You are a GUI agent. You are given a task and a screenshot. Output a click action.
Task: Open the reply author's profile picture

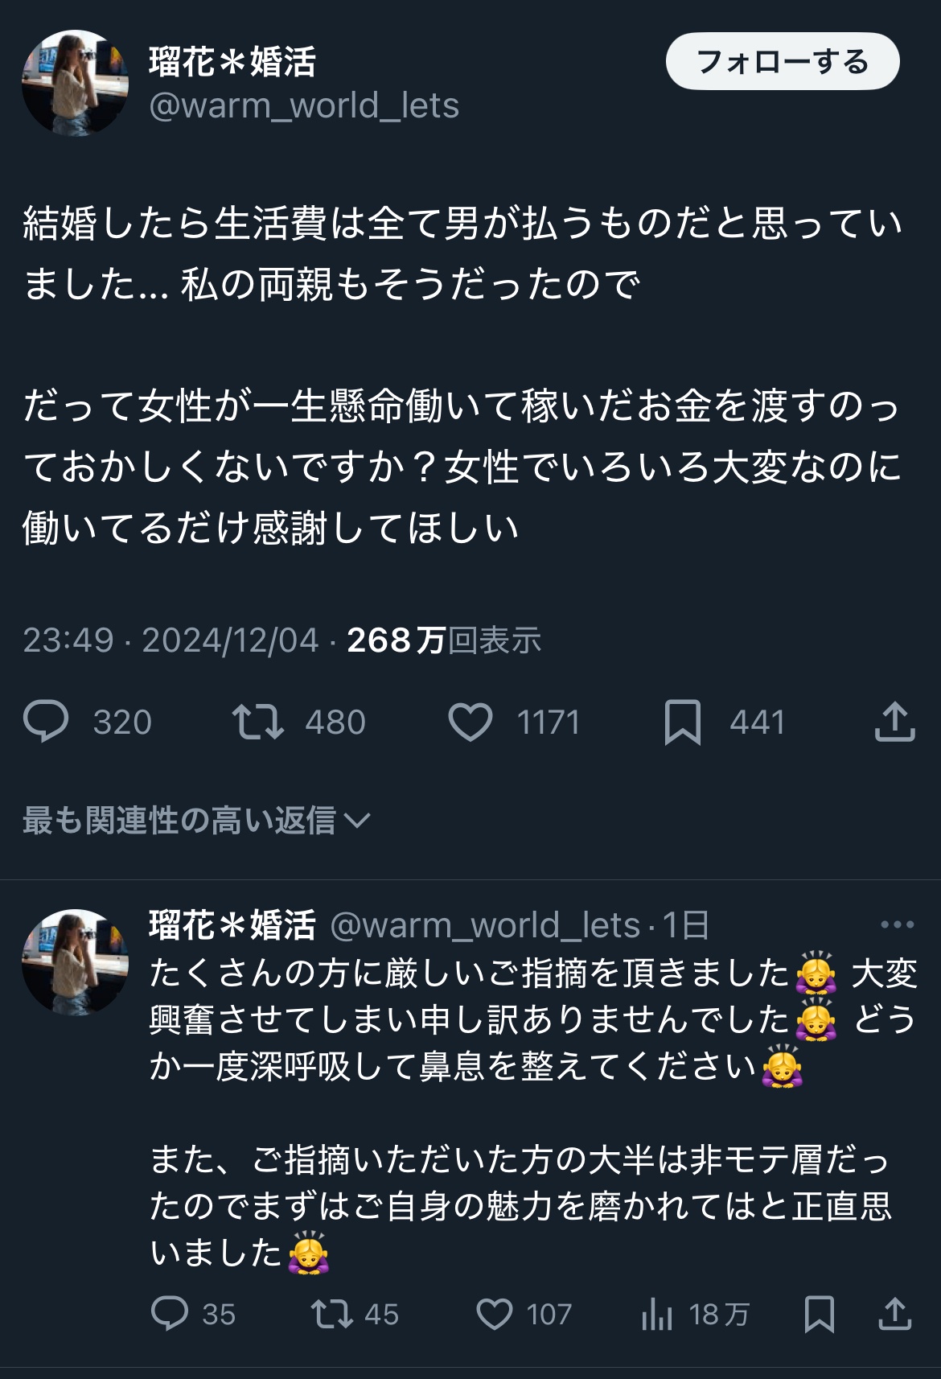tap(75, 962)
